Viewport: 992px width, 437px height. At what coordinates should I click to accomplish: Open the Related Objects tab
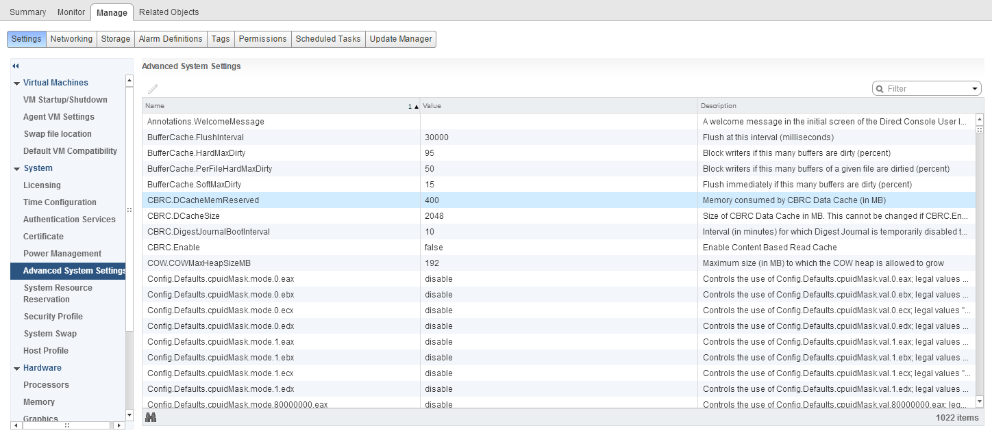169,12
